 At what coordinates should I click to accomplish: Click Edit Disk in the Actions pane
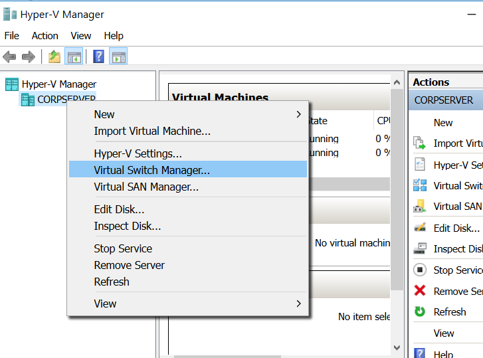[x=456, y=228]
